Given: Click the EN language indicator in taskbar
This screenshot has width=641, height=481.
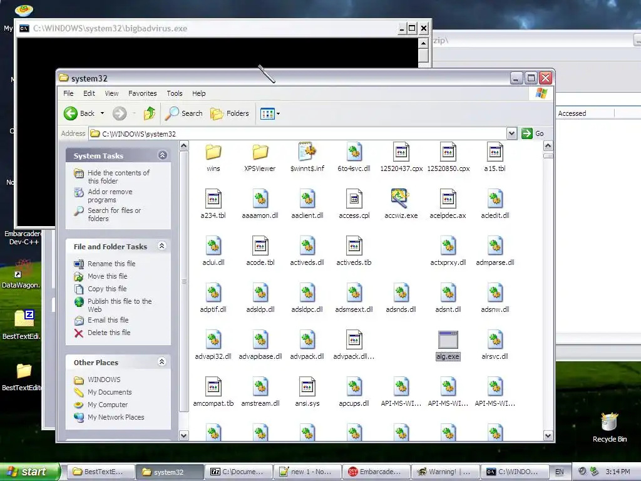Looking at the screenshot, I should pos(559,472).
